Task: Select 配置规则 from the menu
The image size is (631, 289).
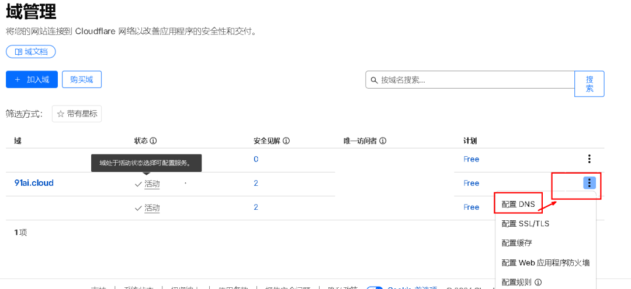Action: click(516, 282)
